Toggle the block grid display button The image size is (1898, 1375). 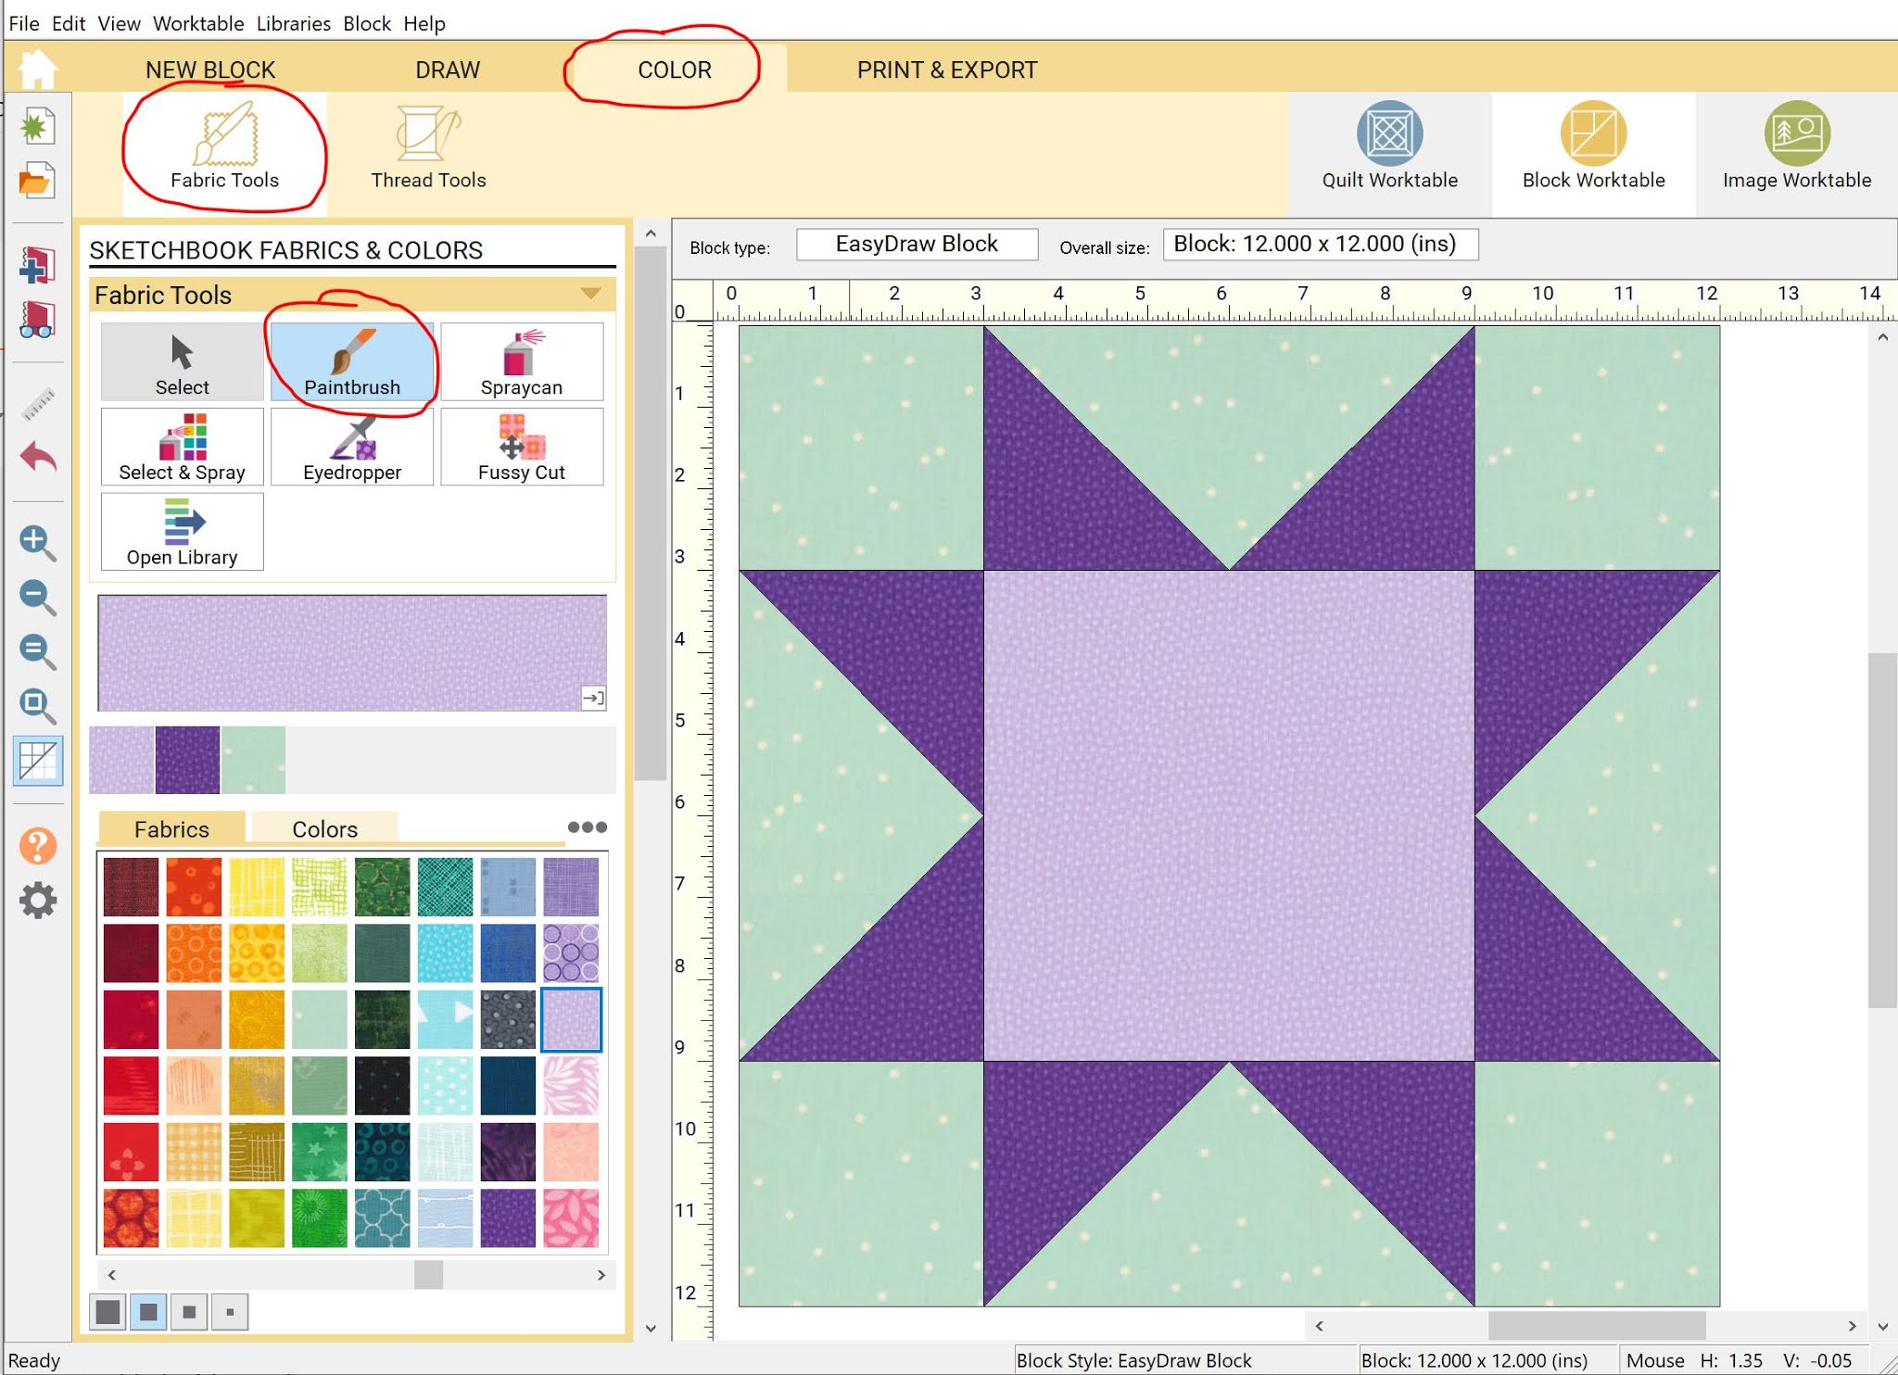pyautogui.click(x=38, y=760)
